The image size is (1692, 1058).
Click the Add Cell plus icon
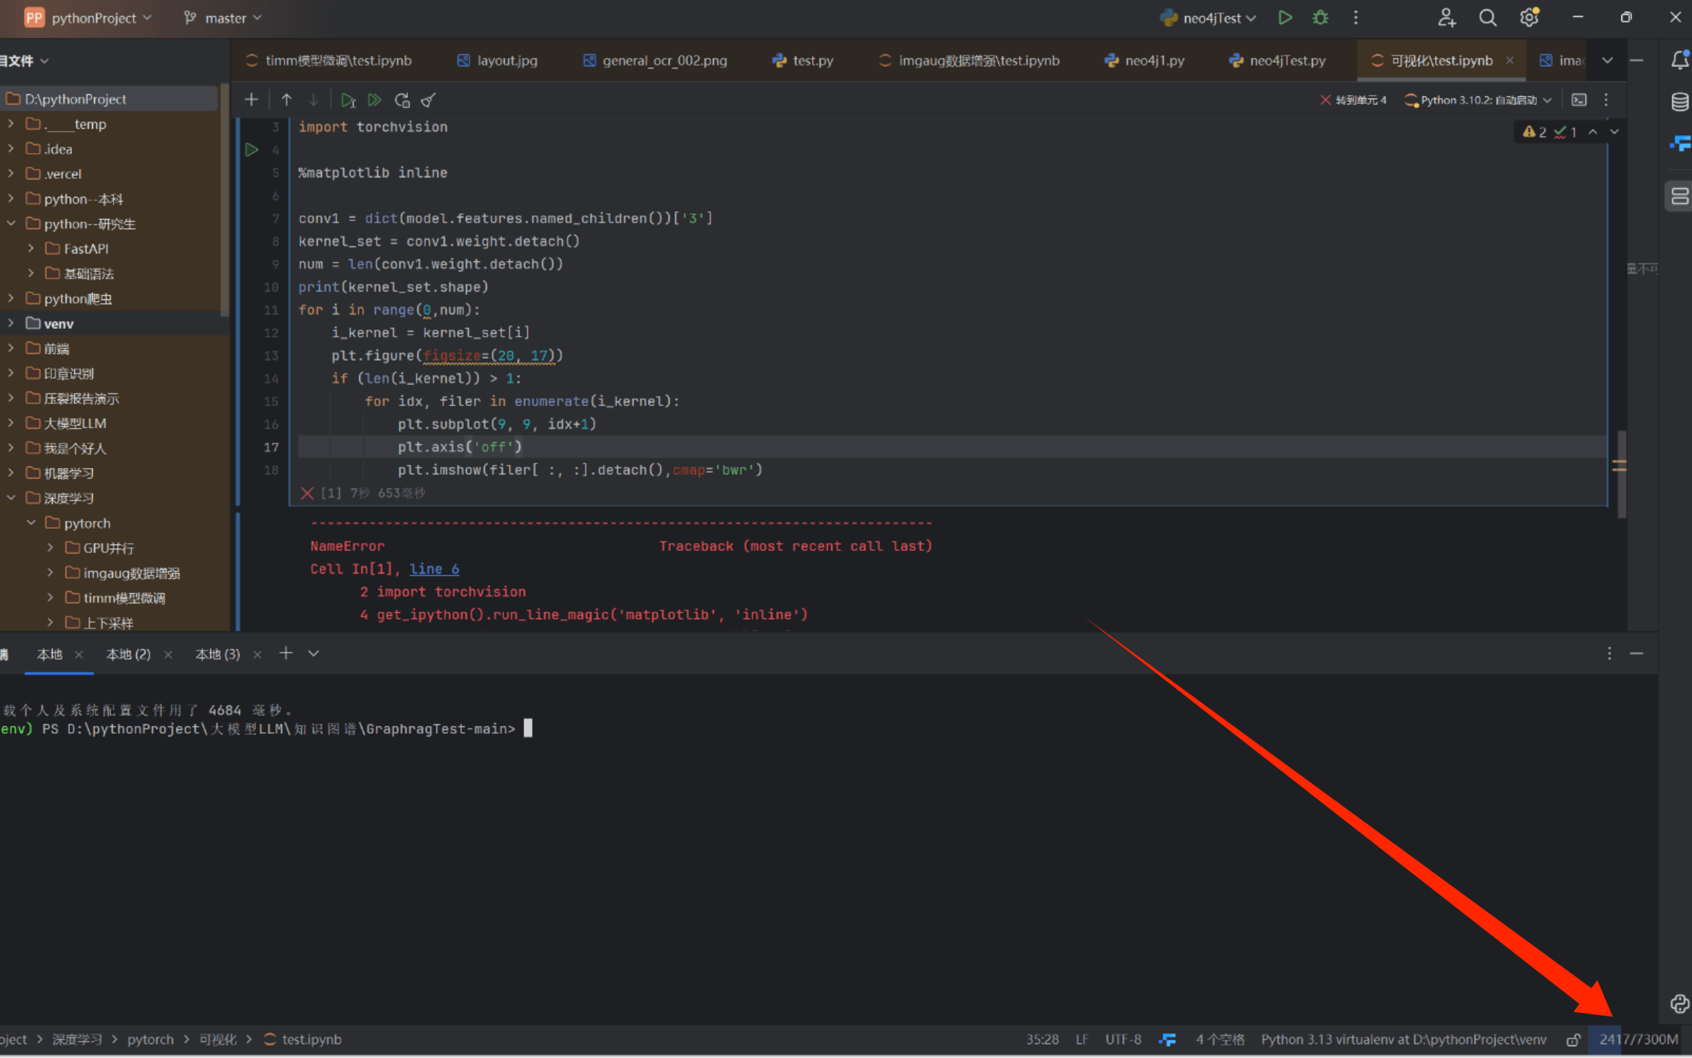(251, 100)
